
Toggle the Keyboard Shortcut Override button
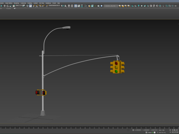tap(31, 6)
